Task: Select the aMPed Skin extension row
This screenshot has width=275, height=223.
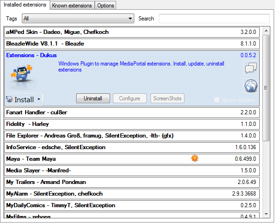Action: point(132,32)
